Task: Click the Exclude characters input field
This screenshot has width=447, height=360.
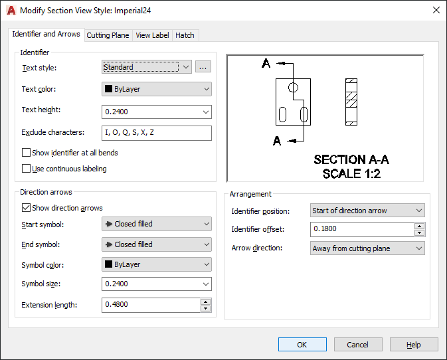Action: pyautogui.click(x=157, y=133)
